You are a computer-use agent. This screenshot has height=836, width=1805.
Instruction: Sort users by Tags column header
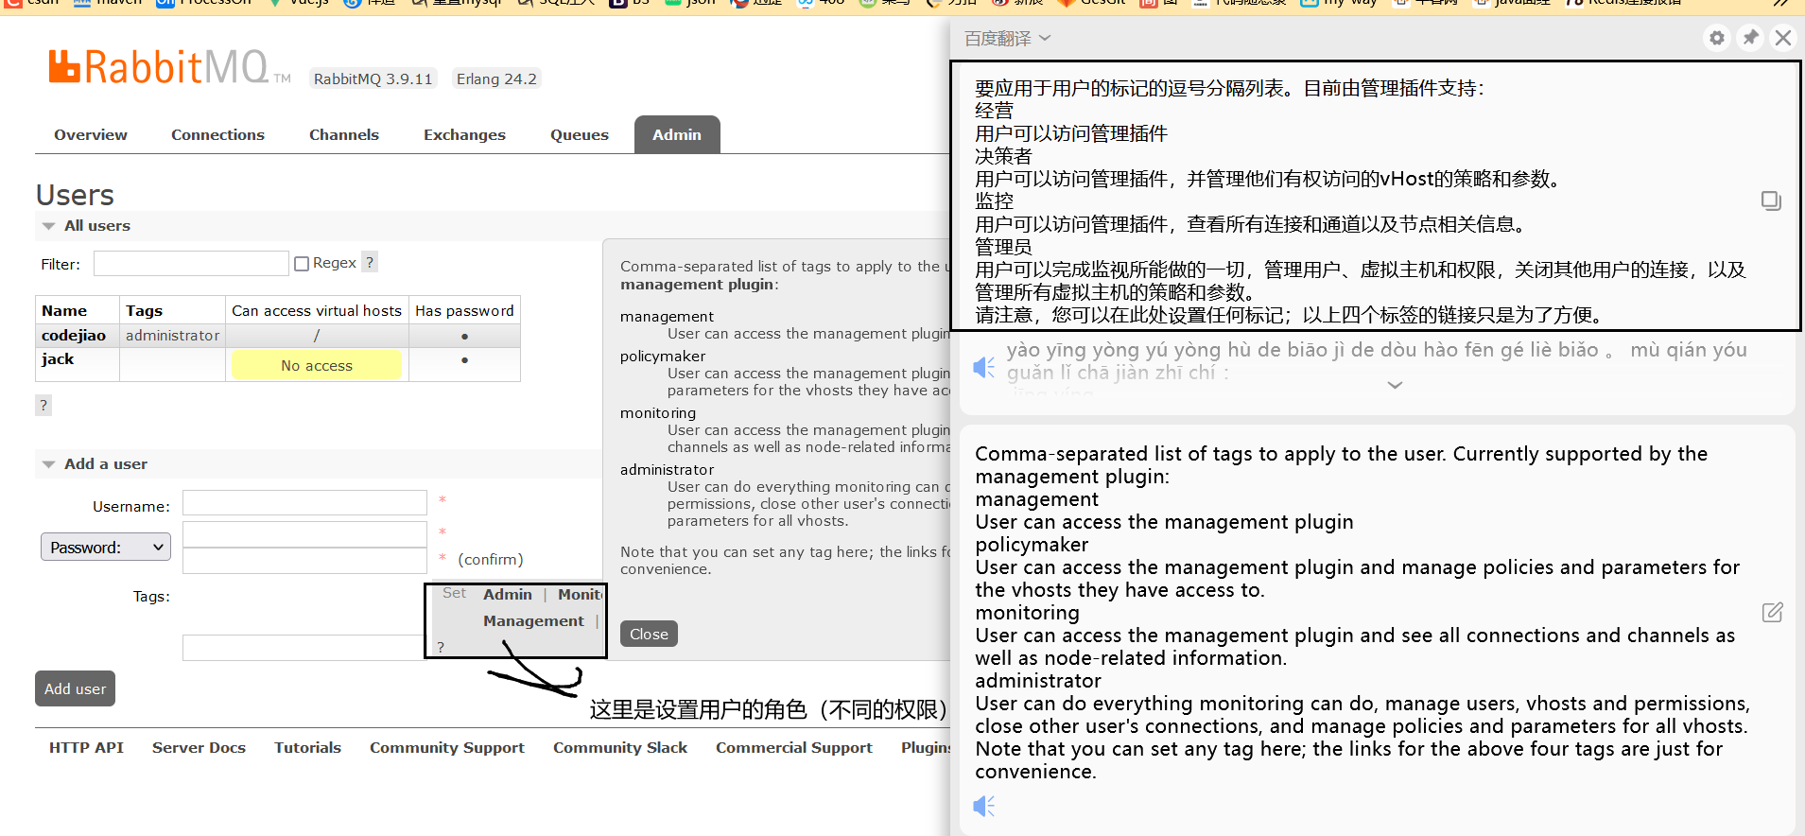tap(144, 310)
